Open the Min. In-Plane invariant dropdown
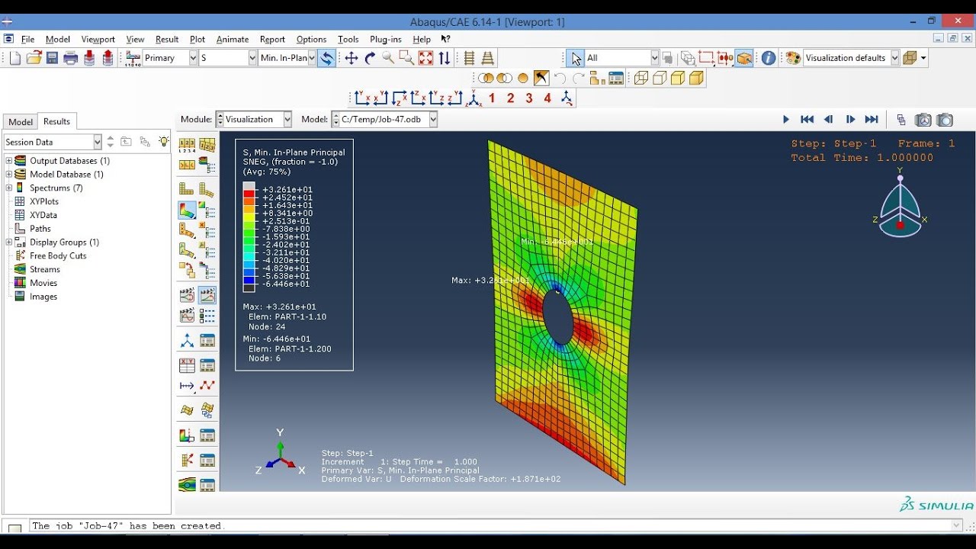 pos(312,58)
